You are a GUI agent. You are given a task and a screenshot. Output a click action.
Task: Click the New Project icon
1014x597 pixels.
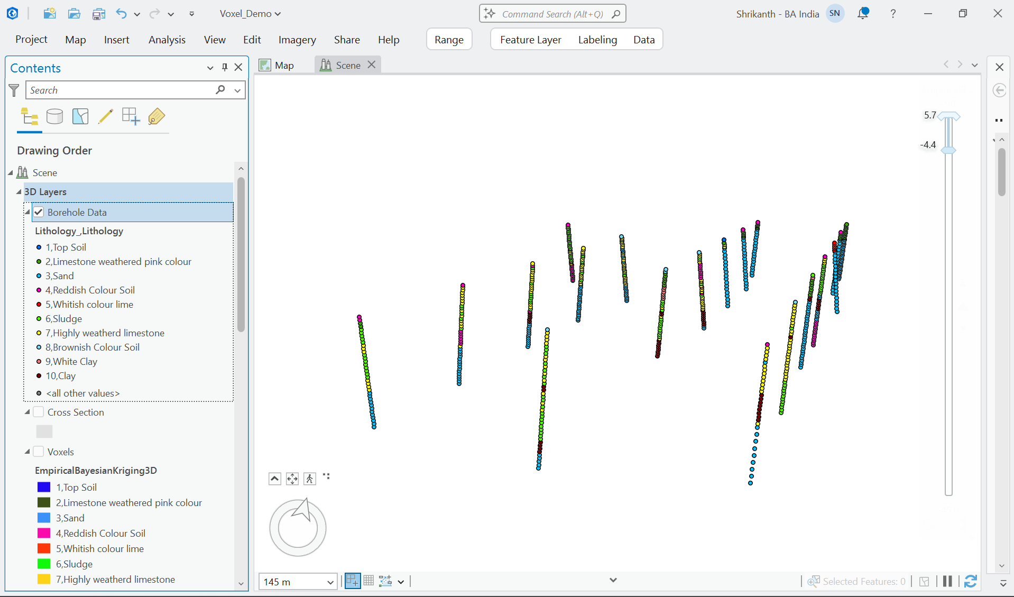coord(50,14)
